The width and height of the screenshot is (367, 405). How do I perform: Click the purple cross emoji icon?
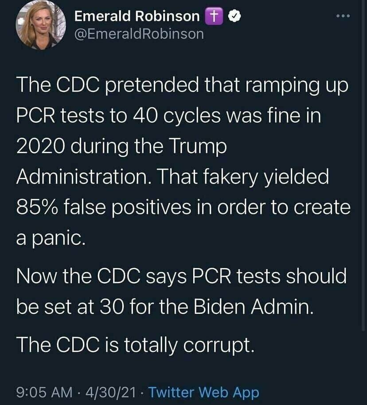pyautogui.click(x=213, y=16)
